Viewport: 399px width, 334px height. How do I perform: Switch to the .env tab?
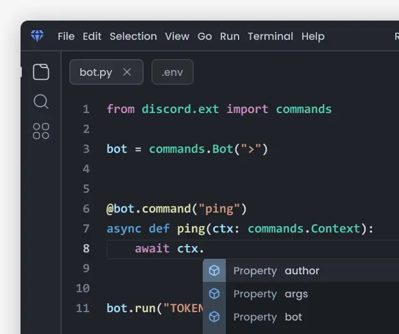point(173,72)
